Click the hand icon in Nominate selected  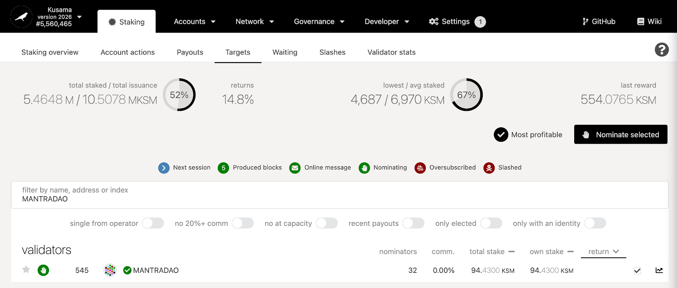pos(586,134)
